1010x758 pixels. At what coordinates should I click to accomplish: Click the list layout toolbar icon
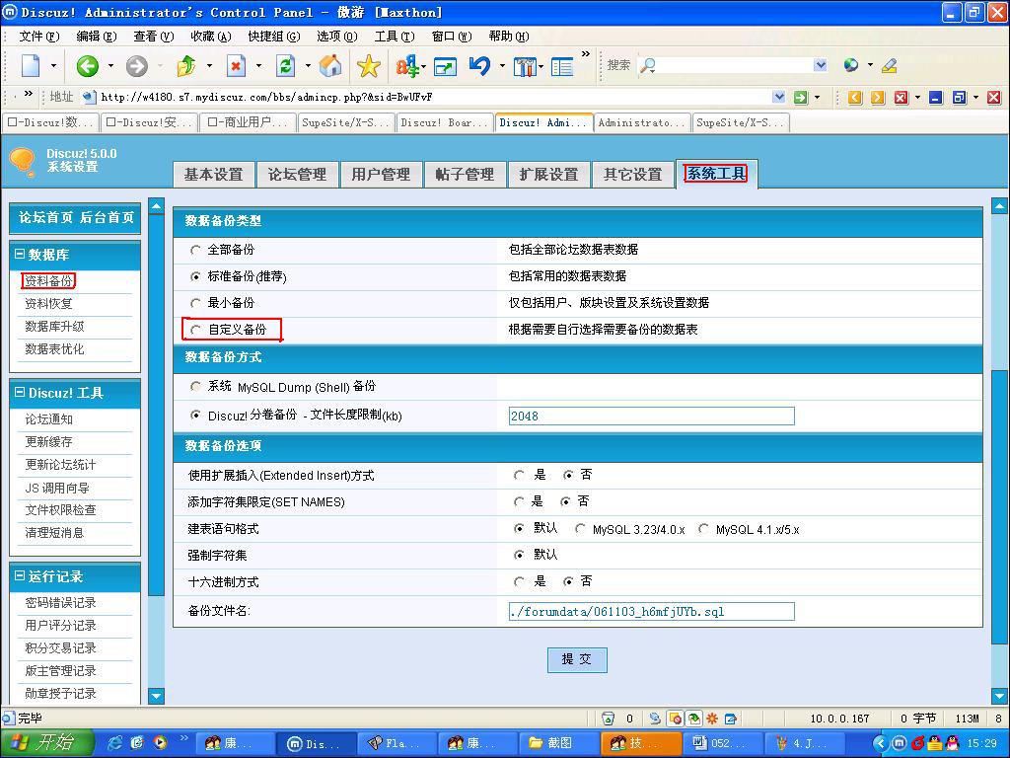coord(561,66)
